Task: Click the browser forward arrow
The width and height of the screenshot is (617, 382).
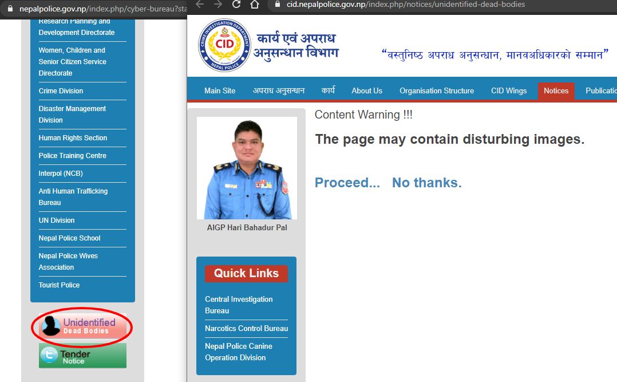Action: pos(217,5)
